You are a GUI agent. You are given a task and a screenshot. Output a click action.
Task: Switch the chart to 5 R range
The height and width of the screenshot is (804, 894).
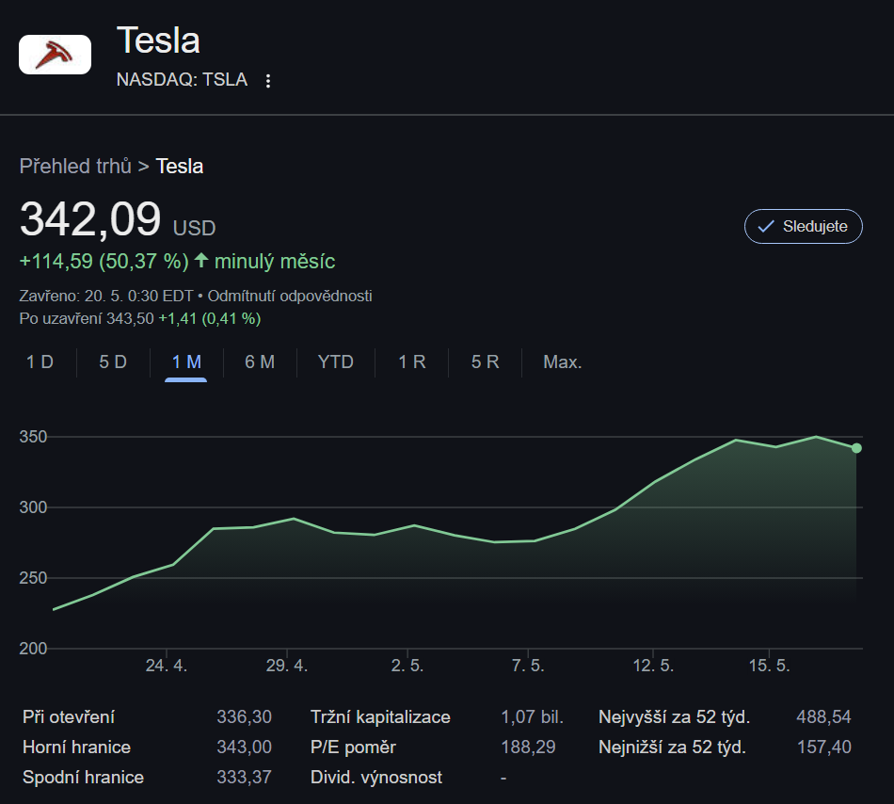(x=486, y=362)
